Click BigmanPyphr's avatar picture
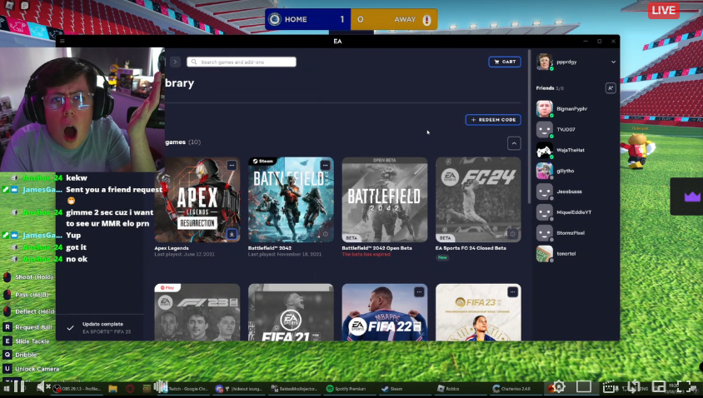Screen dimensions: 703x398 (544, 109)
